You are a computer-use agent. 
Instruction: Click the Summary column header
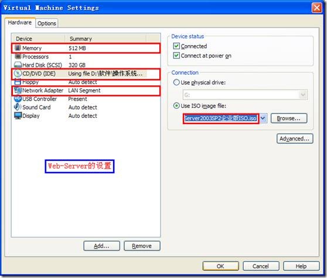tap(105, 39)
